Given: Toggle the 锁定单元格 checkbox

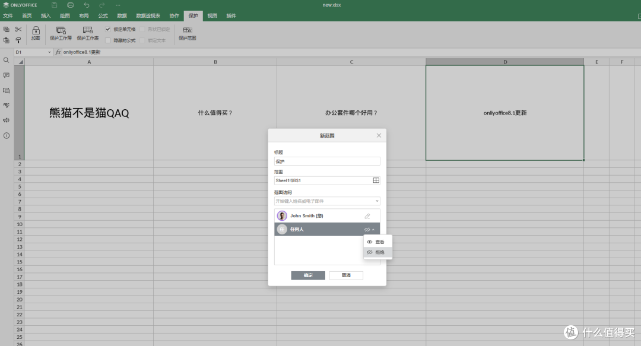Looking at the screenshot, I should pyautogui.click(x=108, y=29).
